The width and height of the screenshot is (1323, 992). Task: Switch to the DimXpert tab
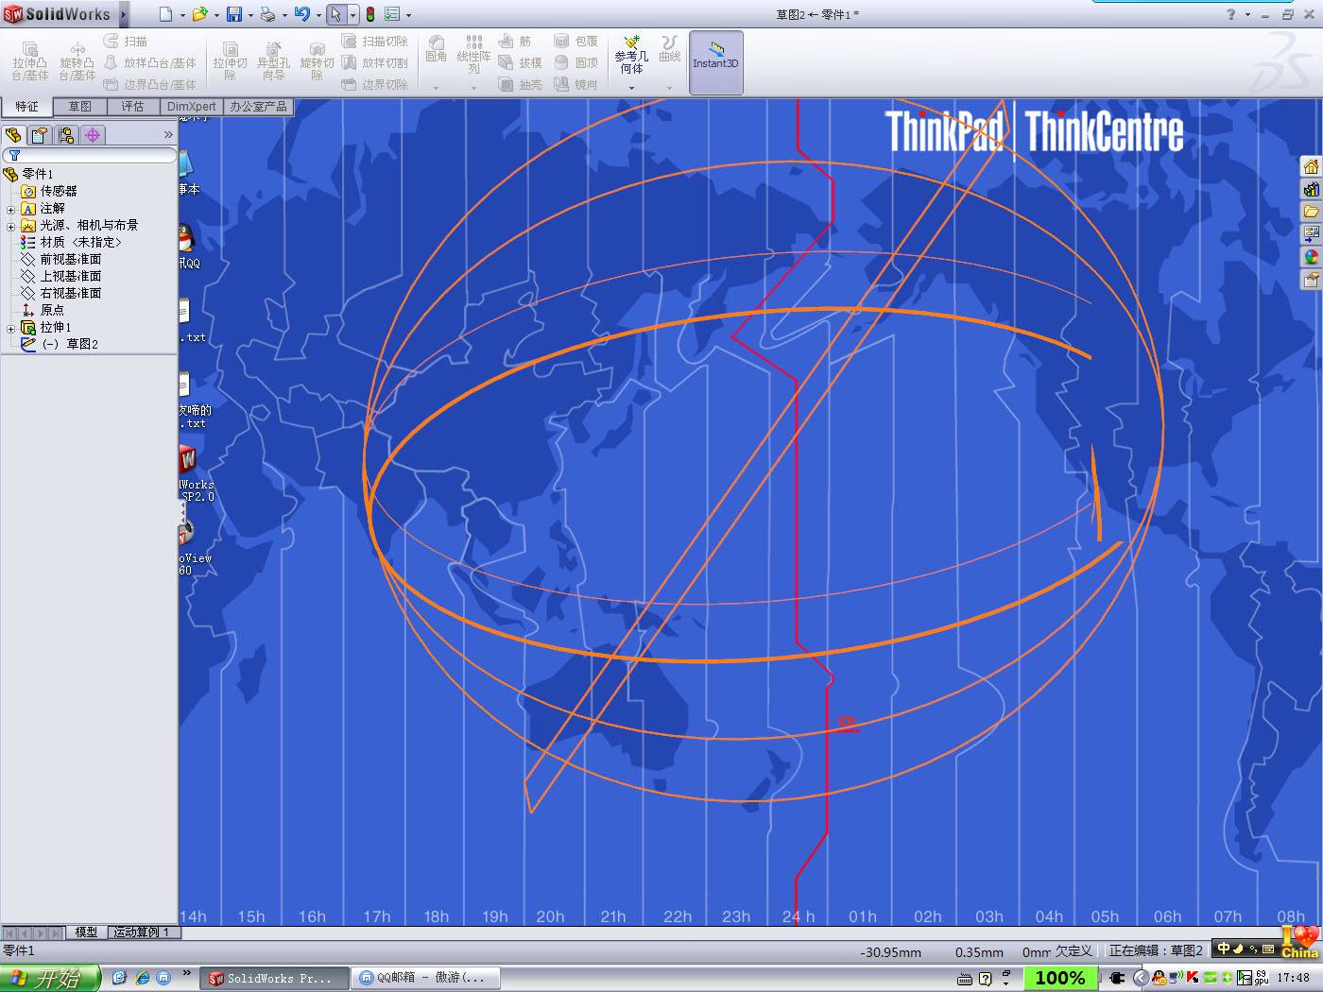pyautogui.click(x=192, y=107)
